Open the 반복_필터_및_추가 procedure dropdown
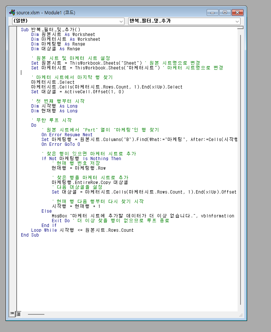This screenshot has width=271, height=332. click(x=184, y=21)
